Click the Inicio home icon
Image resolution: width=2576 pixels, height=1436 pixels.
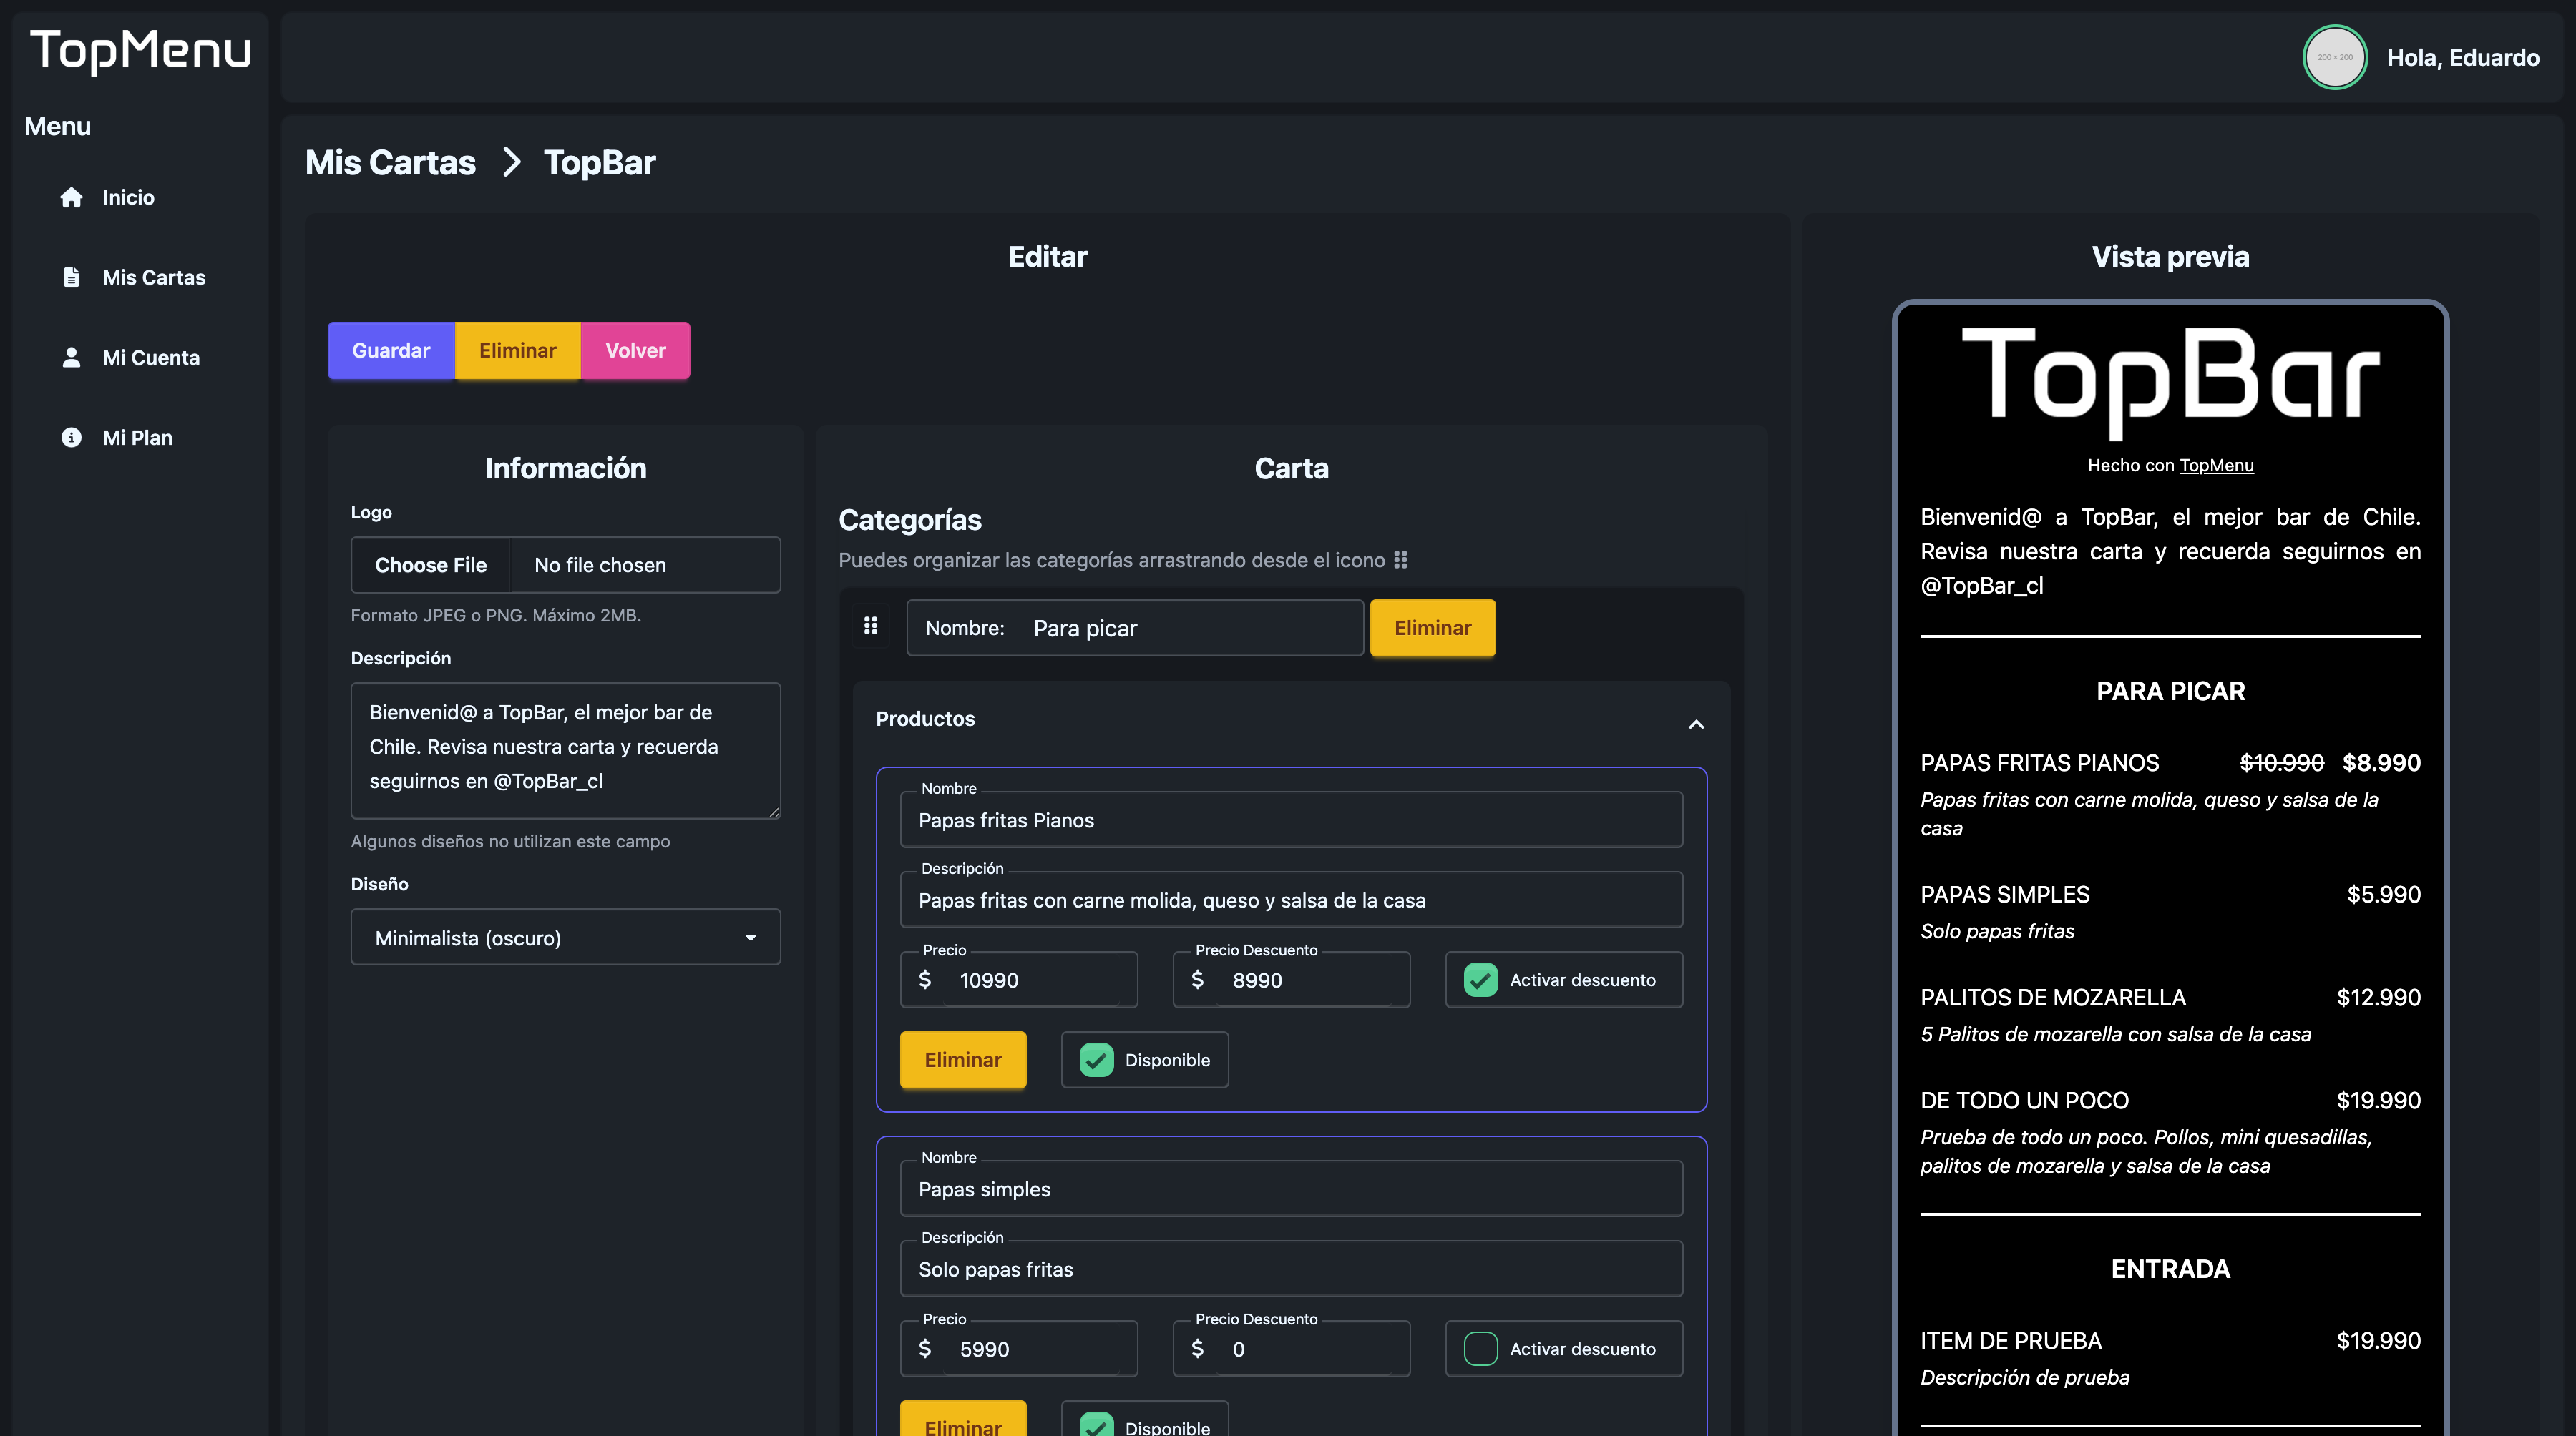pos(71,197)
